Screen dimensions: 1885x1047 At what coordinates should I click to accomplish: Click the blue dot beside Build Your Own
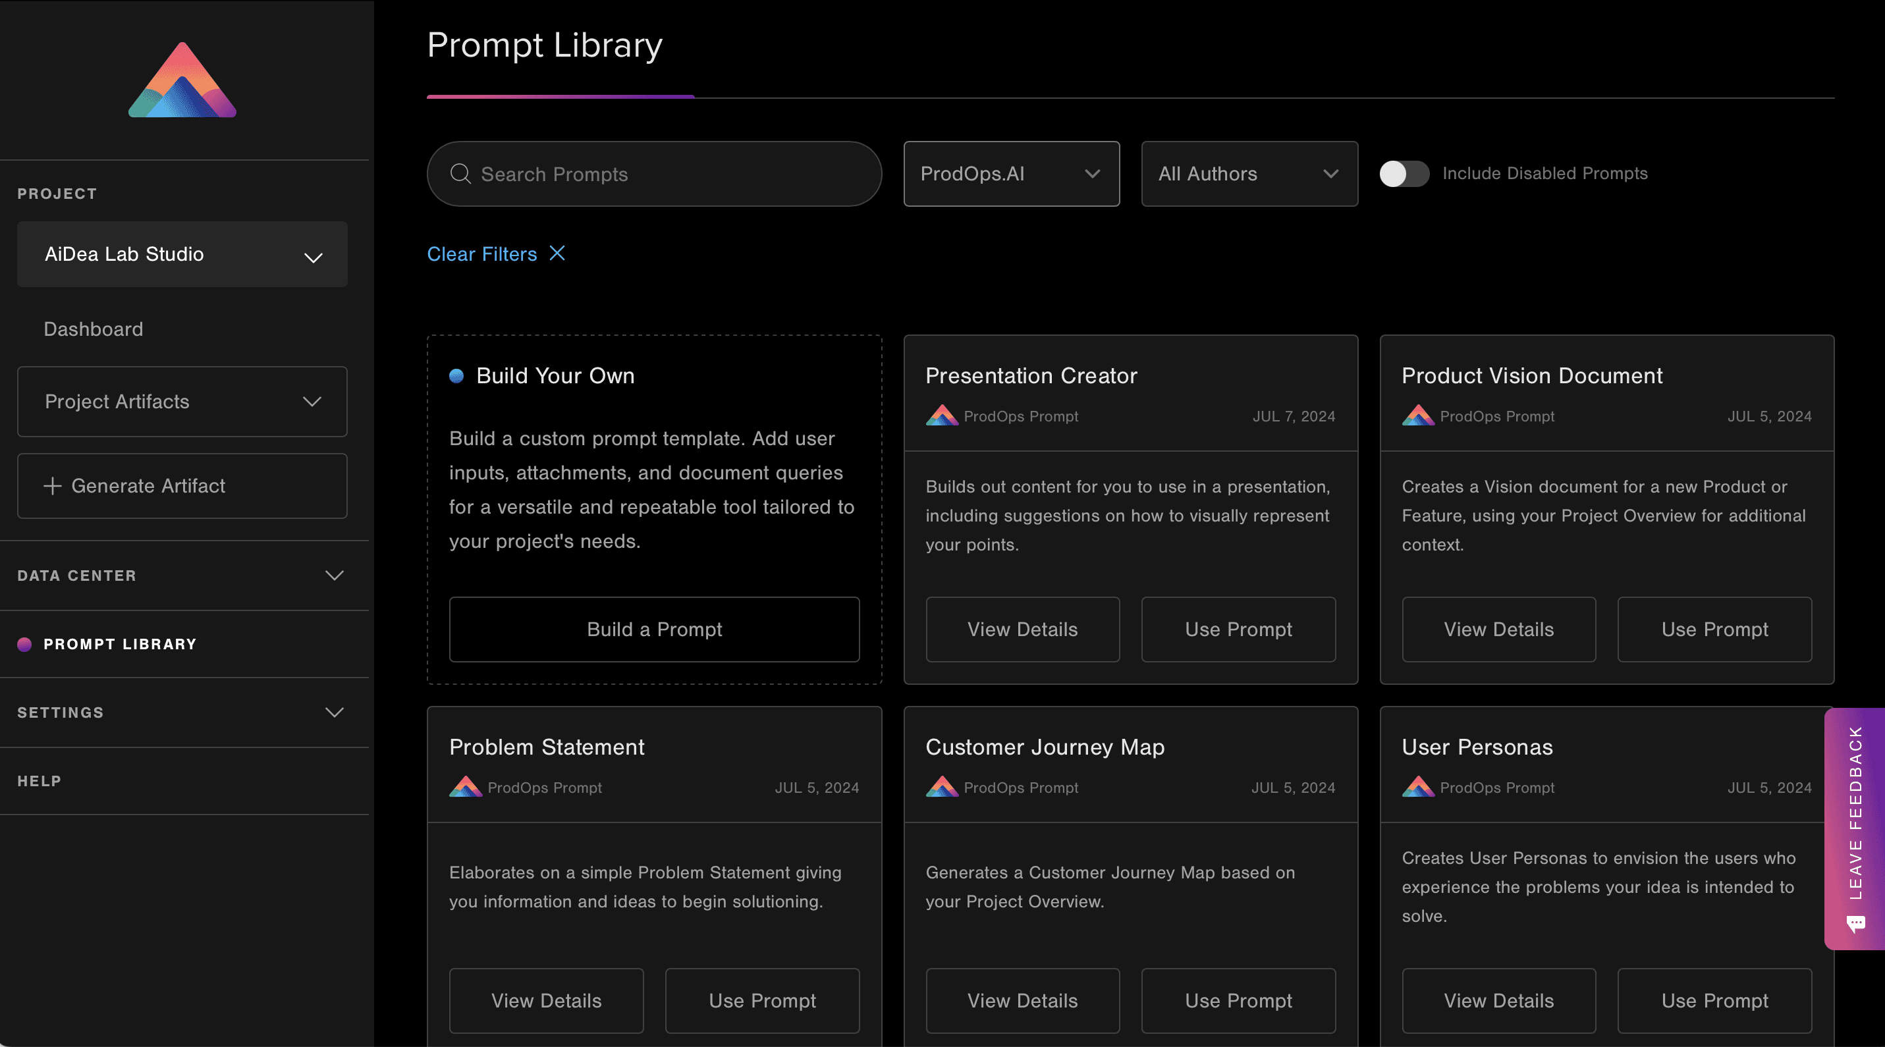[456, 376]
